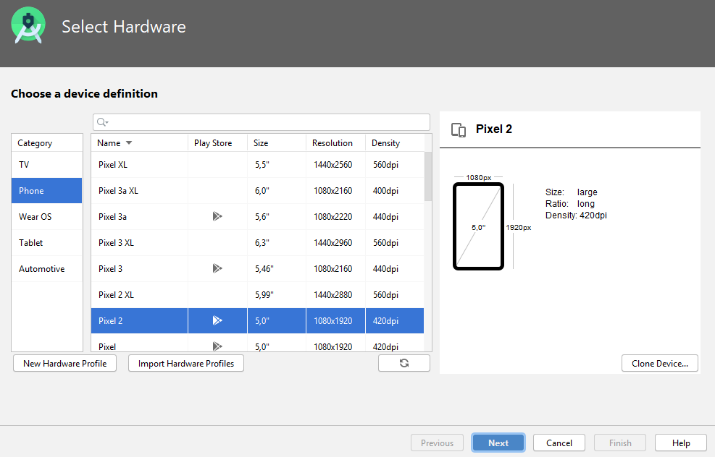Click the refresh devices icon button
The height and width of the screenshot is (457, 715).
[404, 363]
